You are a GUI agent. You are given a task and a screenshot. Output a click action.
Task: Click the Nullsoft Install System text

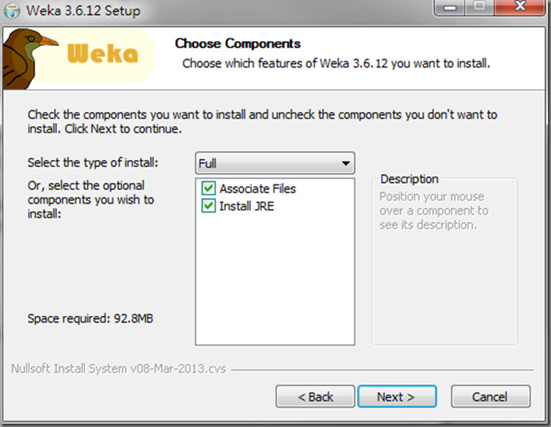118,369
